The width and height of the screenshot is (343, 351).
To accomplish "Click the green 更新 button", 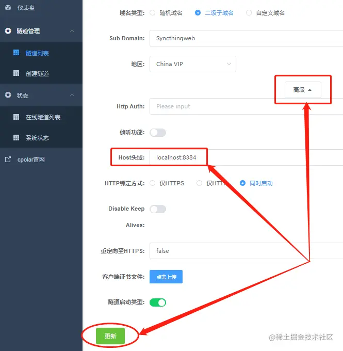I will (x=110, y=336).
